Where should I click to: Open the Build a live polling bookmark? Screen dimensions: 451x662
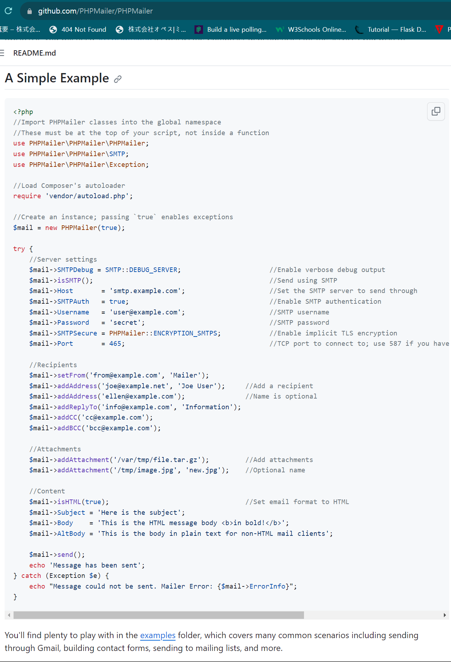[x=231, y=30]
